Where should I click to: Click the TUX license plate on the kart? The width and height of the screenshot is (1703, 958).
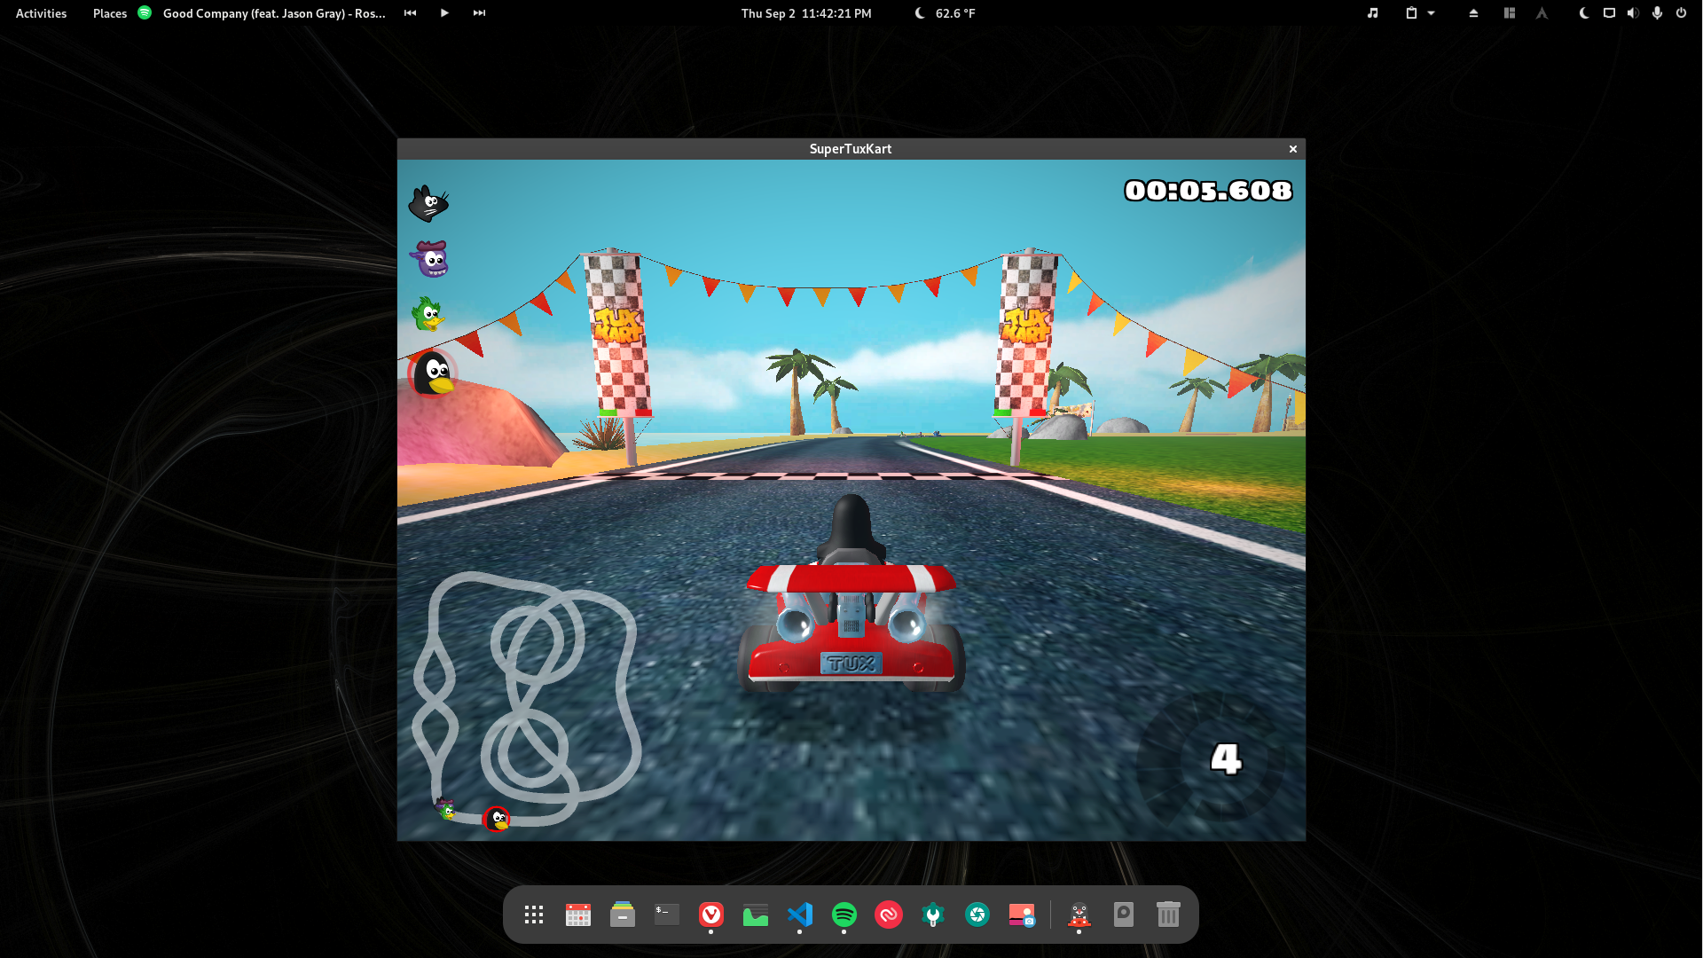pos(851,664)
